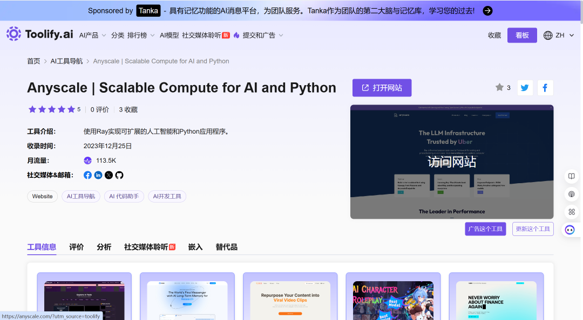Screen dimensions: 583x320
Task: Select the AI开发工具 tag
Action: pos(167,197)
